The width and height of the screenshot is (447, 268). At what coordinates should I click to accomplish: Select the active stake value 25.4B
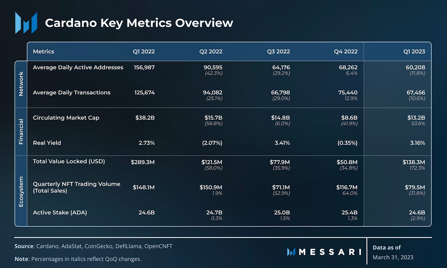(x=349, y=213)
